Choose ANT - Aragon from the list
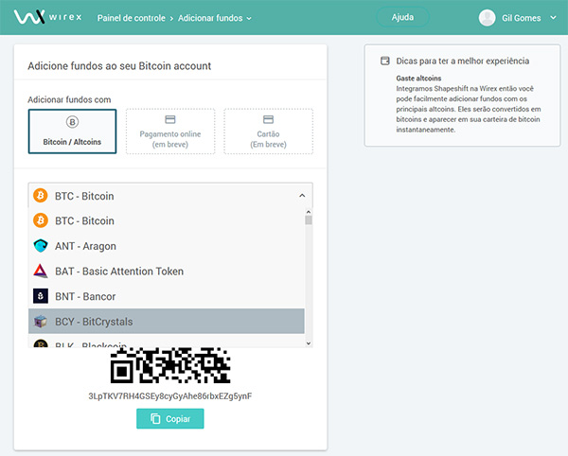This screenshot has width=568, height=456. [167, 246]
